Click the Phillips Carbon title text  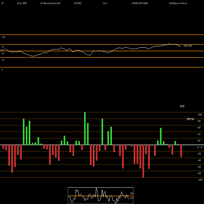[178, 3]
